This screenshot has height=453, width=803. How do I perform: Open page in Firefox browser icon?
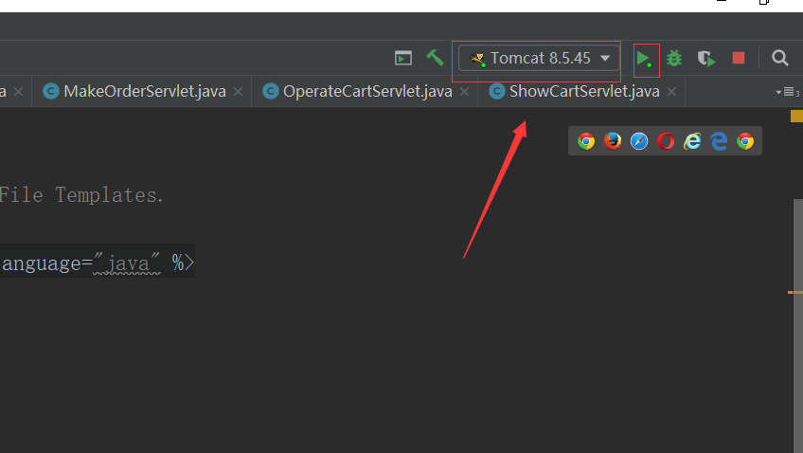(x=613, y=141)
